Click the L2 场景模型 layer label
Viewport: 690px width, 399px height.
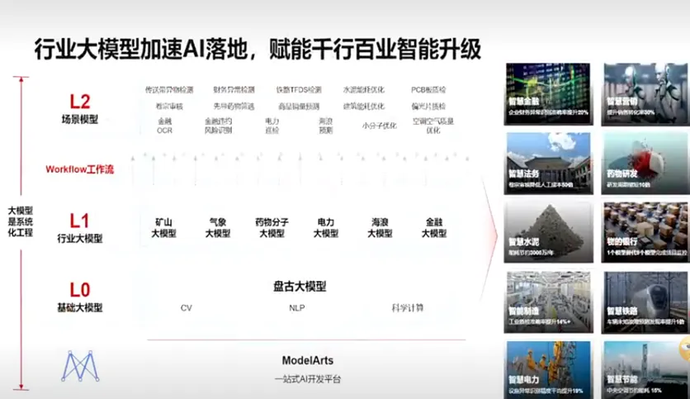tap(80, 109)
